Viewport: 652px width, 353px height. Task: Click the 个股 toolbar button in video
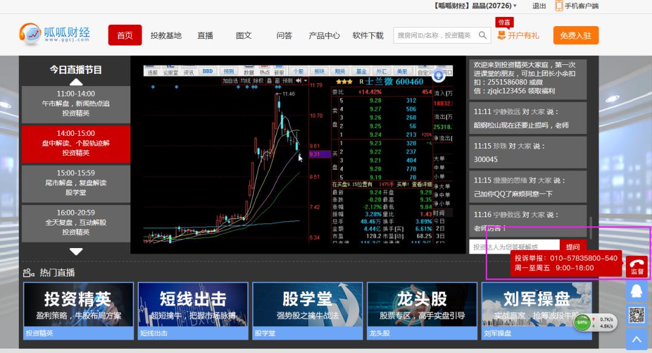pos(298,71)
